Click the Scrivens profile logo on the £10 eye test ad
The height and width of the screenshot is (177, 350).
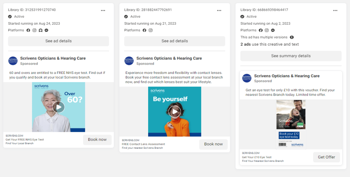pyautogui.click(x=247, y=78)
